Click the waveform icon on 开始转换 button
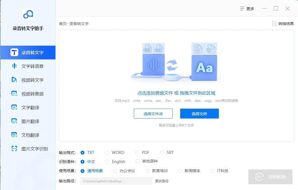 click(259, 177)
